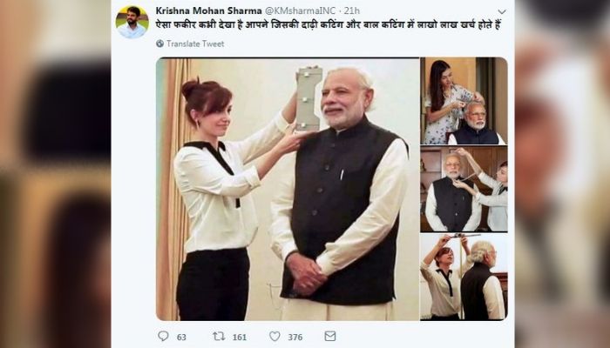
Task: Retweet using the arrows icon
Action: (219, 336)
